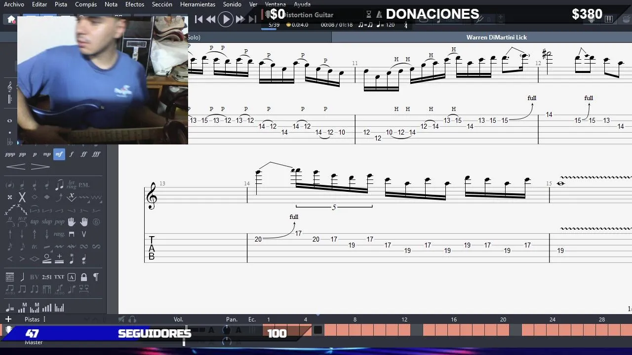Select the fff dynamic marking
This screenshot has width=632, height=355.
[96, 154]
